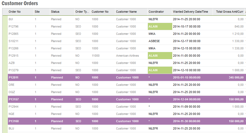Click the American Airlines customer name cell

[127, 56]
